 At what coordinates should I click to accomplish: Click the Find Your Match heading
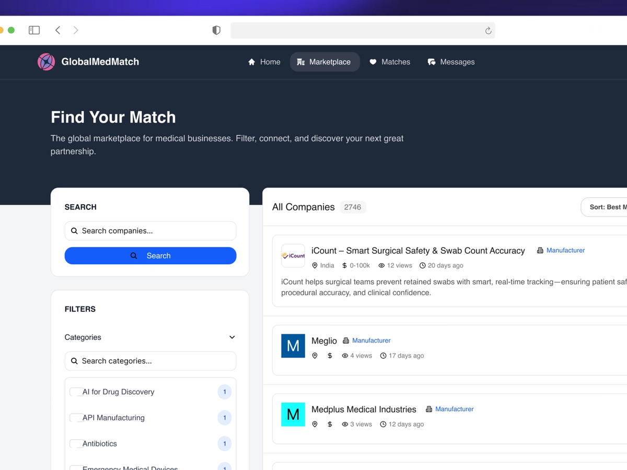(113, 117)
